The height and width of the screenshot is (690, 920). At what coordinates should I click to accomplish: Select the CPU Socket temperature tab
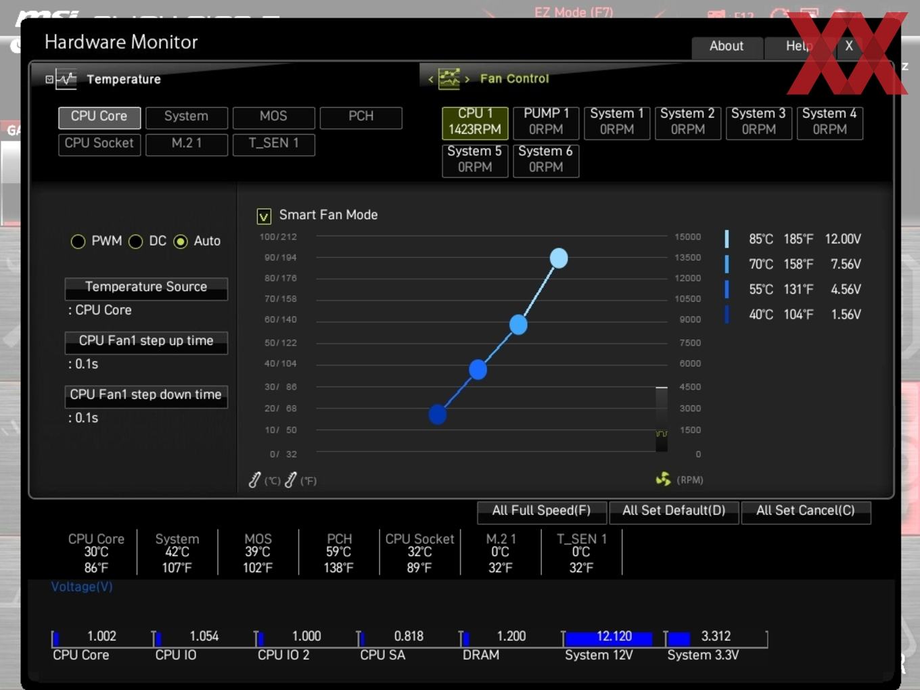pyautogui.click(x=99, y=145)
